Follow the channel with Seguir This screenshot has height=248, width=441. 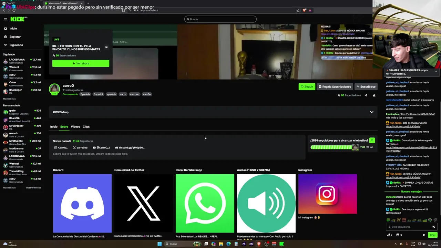(x=307, y=87)
